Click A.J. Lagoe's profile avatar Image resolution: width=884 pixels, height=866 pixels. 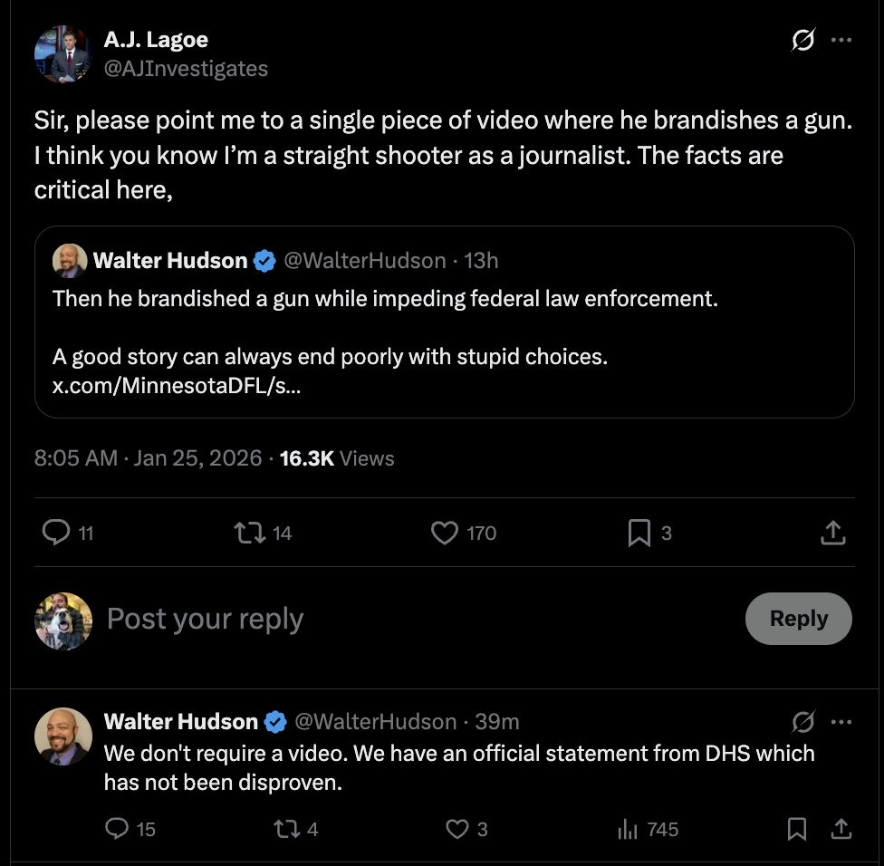coord(62,54)
